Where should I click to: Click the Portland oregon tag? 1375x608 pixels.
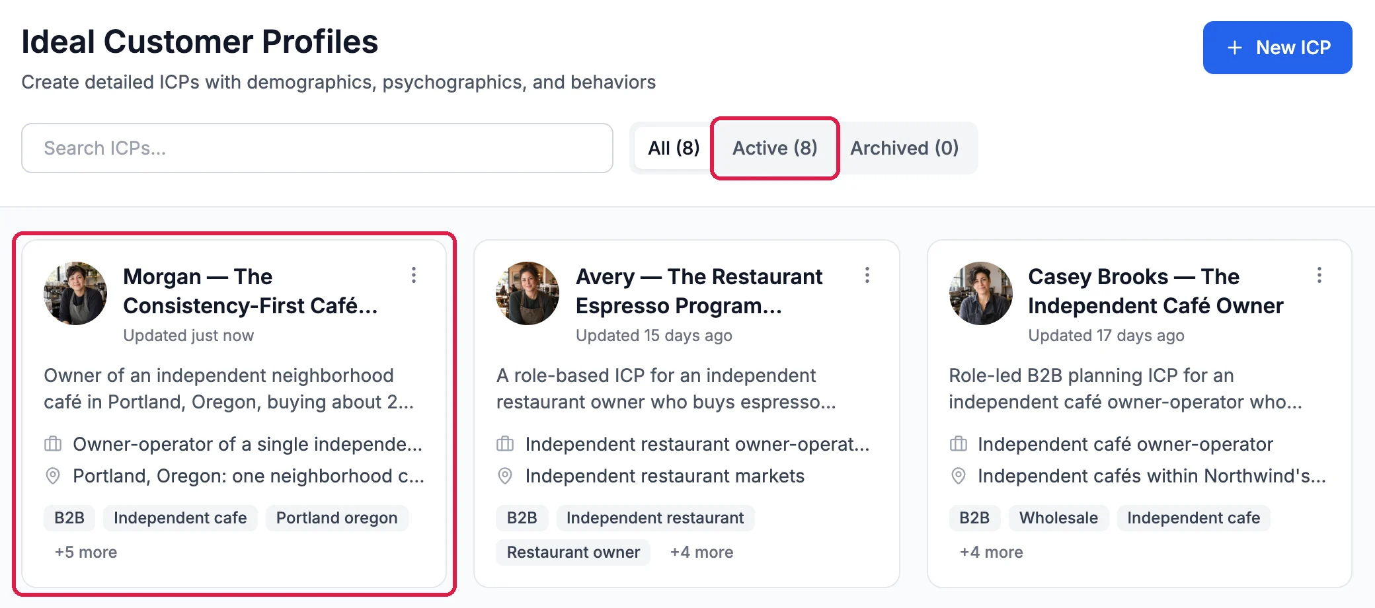(x=336, y=518)
